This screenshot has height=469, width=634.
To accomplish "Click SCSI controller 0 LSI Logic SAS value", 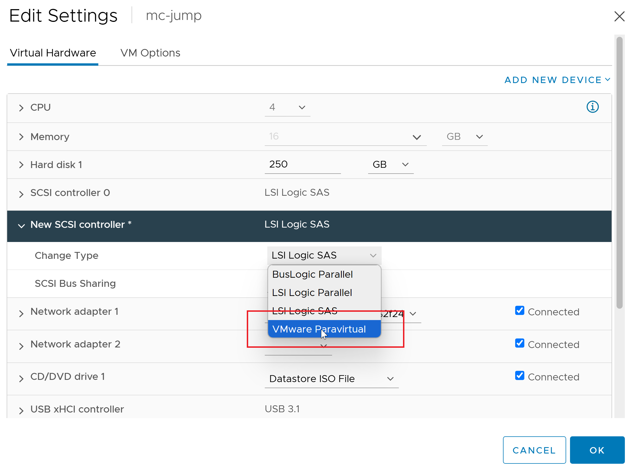I will [297, 192].
